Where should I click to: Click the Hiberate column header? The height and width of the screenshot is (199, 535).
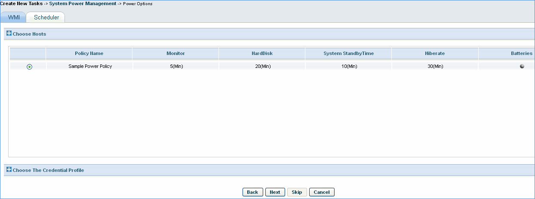pyautogui.click(x=434, y=53)
